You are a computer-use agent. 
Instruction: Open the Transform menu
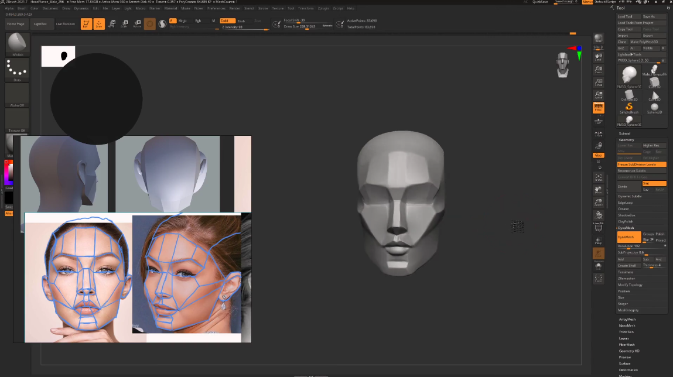click(306, 8)
